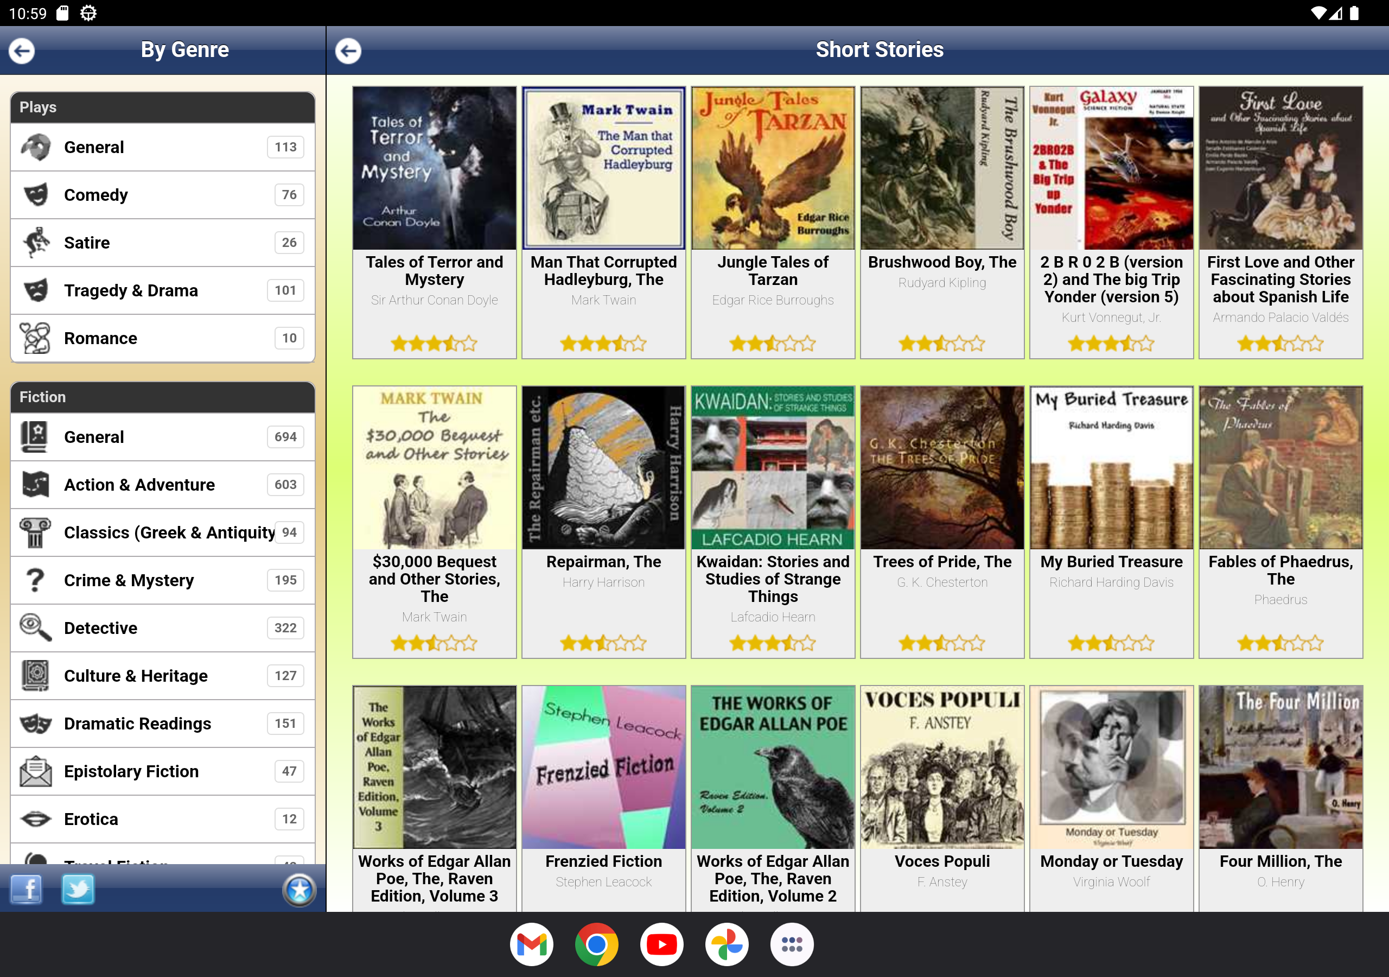
Task: Tap the Detective magnifying glass icon
Action: [x=36, y=628]
